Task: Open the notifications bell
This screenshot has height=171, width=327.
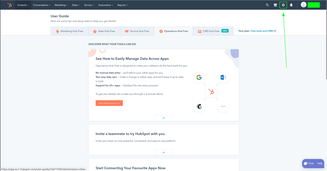Action: (291, 5)
